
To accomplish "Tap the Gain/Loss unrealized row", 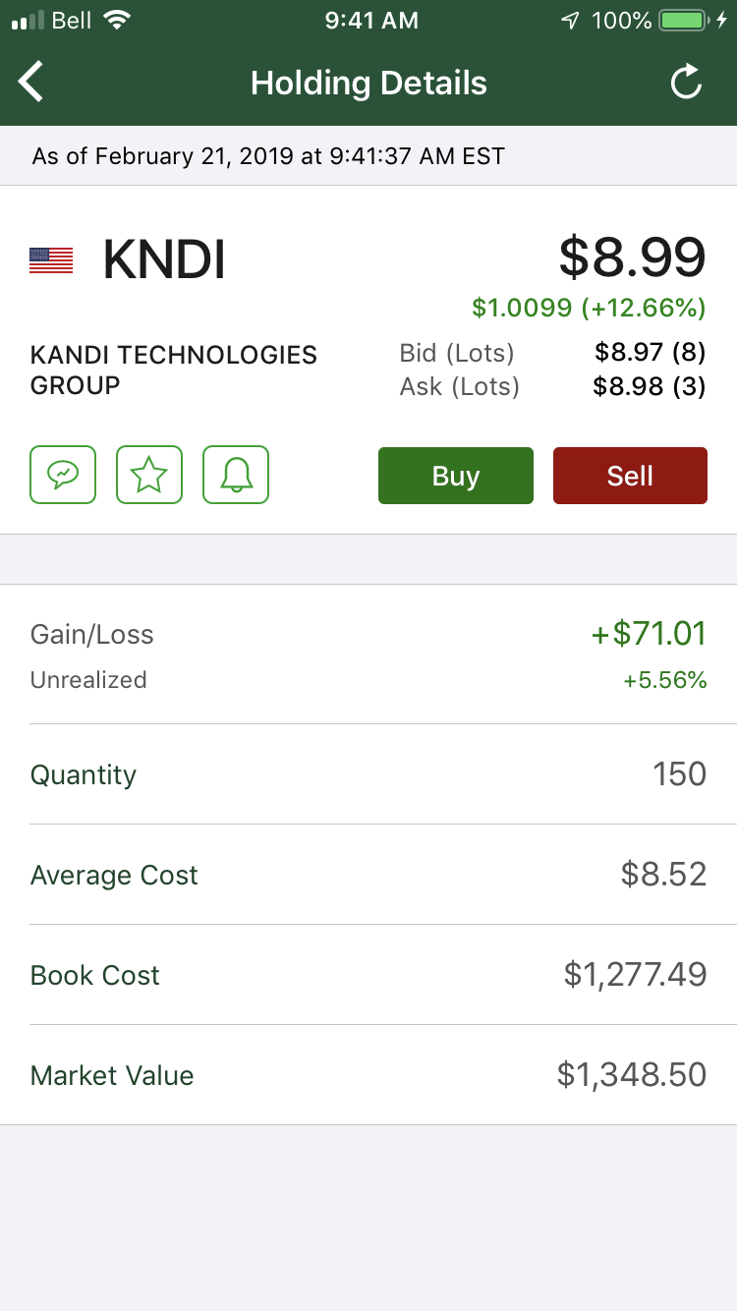I will click(368, 655).
